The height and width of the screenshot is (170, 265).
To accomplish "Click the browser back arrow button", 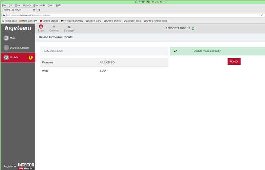I will (x=3, y=15).
